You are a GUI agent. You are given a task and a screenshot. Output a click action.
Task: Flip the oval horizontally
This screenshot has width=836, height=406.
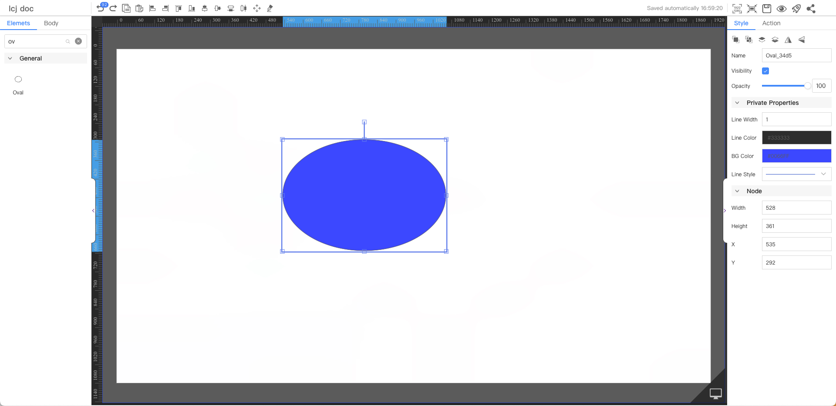tap(788, 40)
